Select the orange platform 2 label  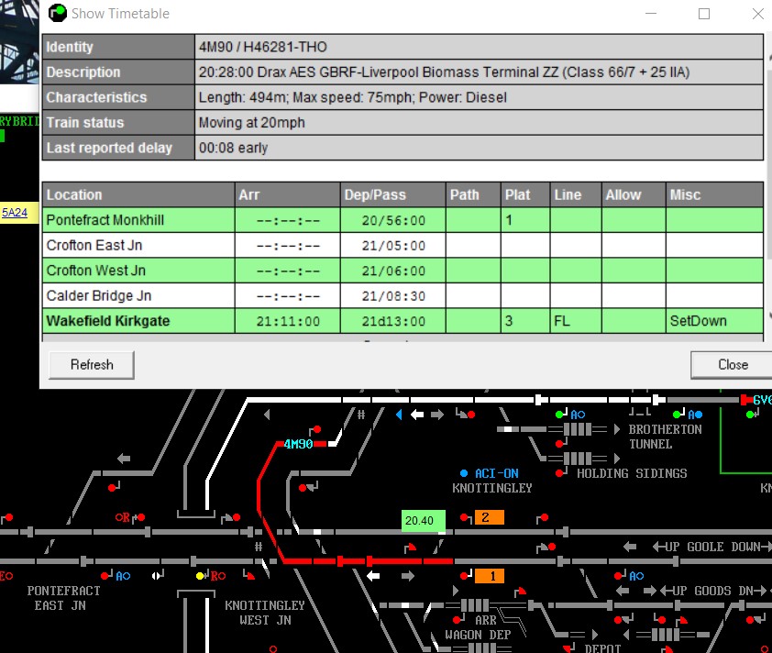tap(490, 517)
